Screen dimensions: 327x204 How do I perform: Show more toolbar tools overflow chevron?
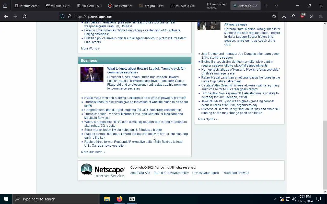tap(311, 16)
